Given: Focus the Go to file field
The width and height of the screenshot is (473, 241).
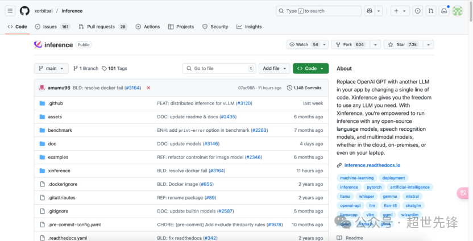Looking at the screenshot, I should (x=219, y=68).
